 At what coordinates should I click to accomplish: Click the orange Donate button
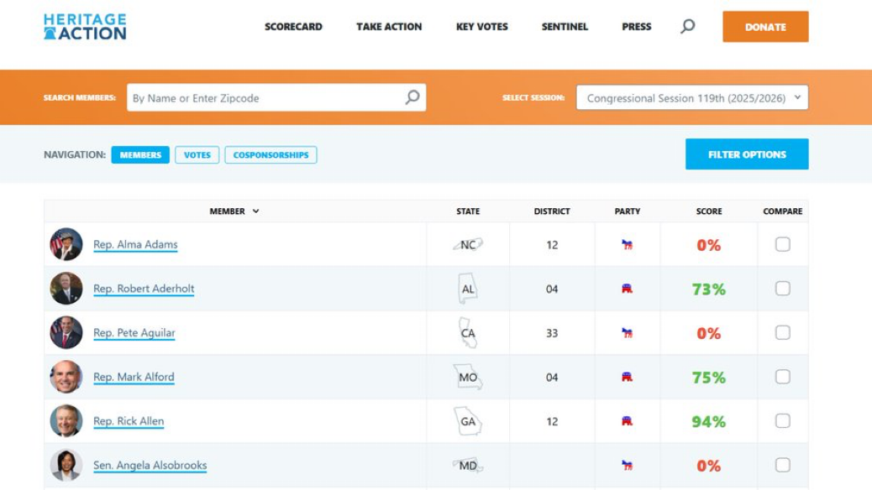[765, 27]
